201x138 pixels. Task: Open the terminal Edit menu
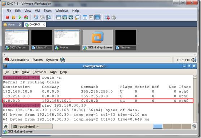coord(16,72)
